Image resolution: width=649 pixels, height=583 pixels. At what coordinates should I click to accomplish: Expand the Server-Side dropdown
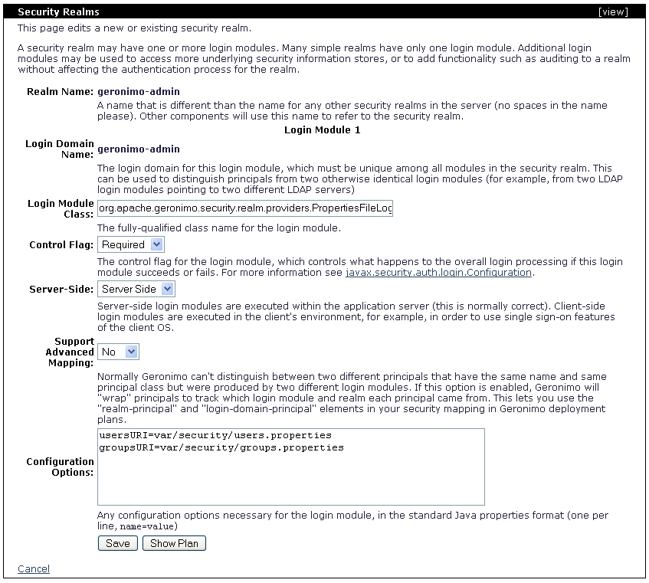136,289
